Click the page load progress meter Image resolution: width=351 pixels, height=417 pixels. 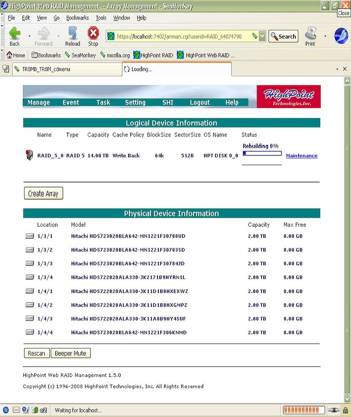coord(304,410)
